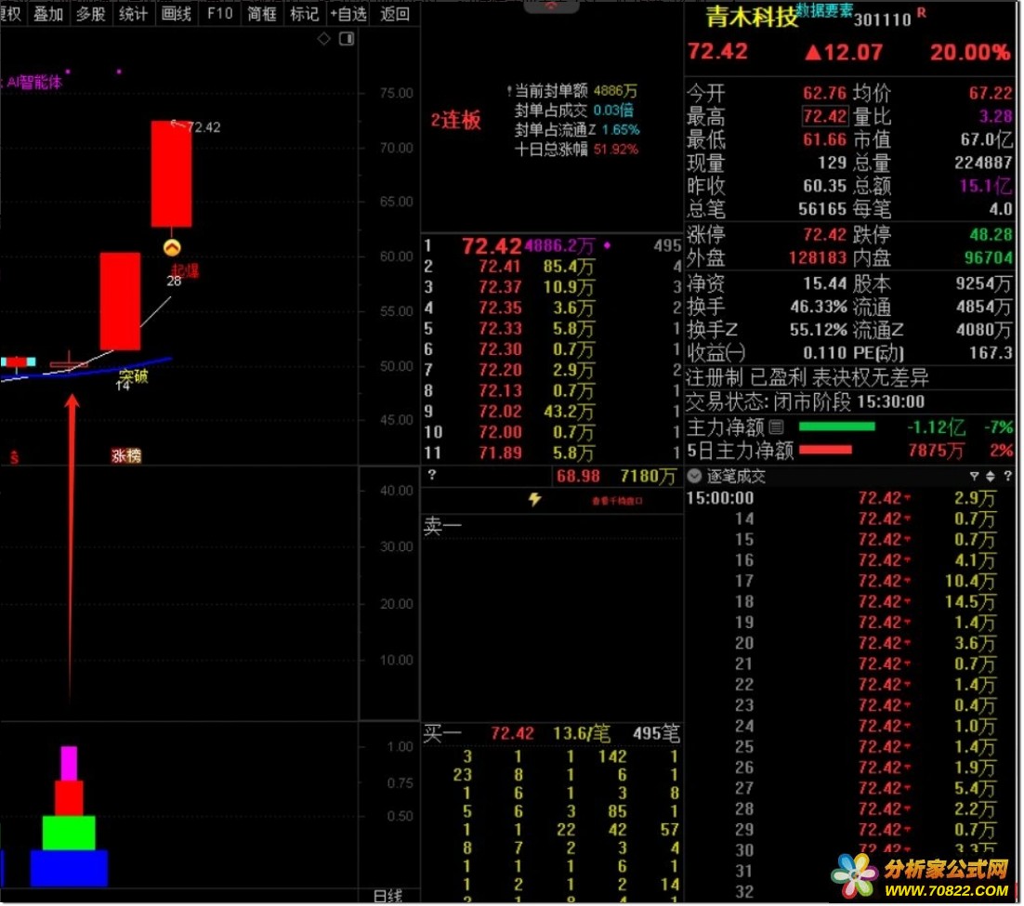Click the 20.00% change percentage
Screen dimensions: 1024x906
click(x=970, y=52)
